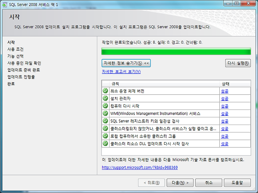Minimize the SQL Server 2008 서비스 팩 1 window
The width and height of the screenshot is (258, 193).
point(228,4)
